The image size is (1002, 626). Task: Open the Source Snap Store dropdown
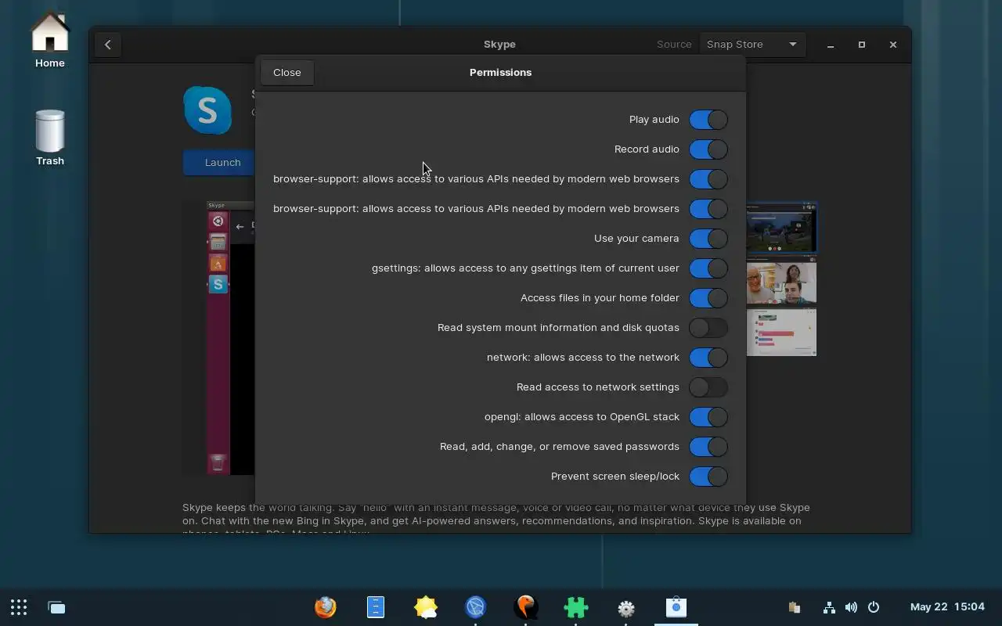pyautogui.click(x=751, y=45)
